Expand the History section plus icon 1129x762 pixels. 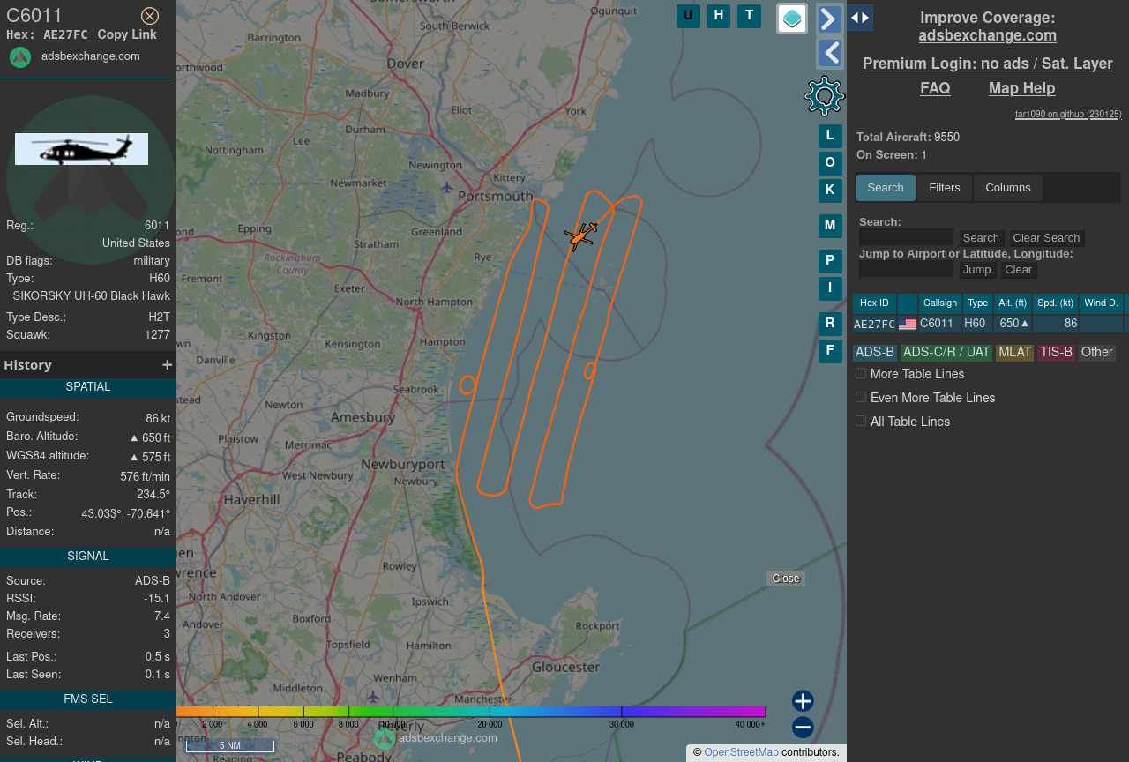click(x=167, y=365)
